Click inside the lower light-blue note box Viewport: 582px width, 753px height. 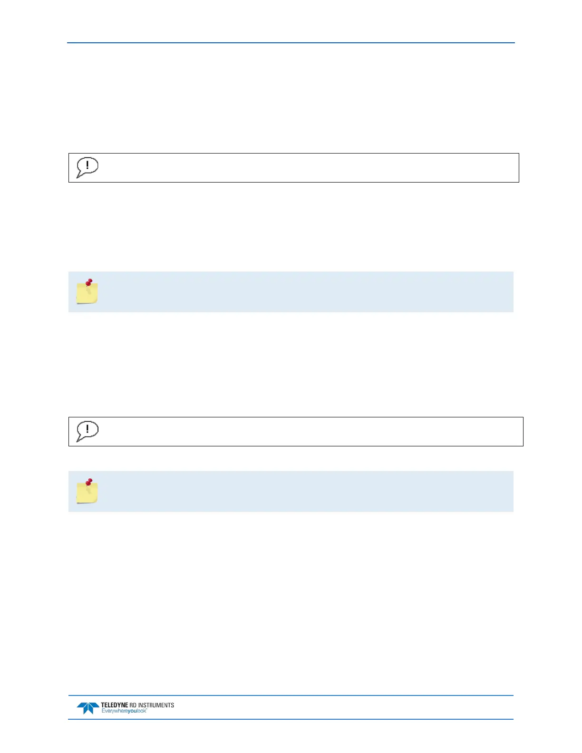304,492
